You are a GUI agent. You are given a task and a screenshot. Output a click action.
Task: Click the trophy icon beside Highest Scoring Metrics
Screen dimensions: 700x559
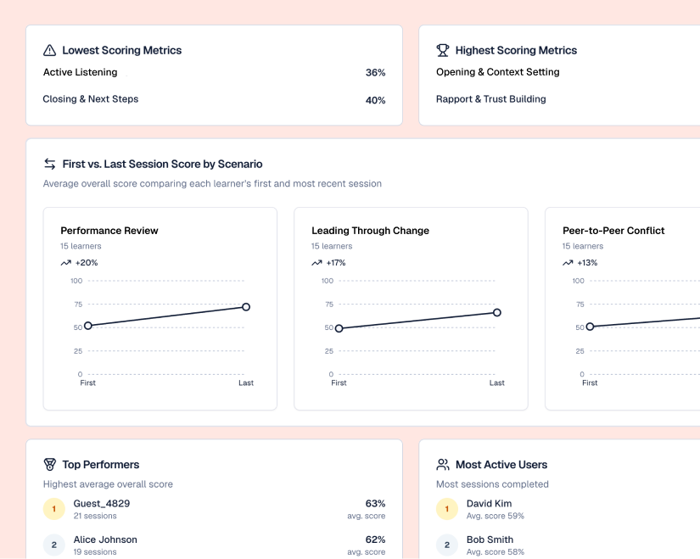point(442,50)
